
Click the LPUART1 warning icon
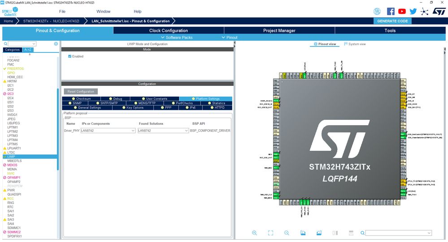[4, 148]
